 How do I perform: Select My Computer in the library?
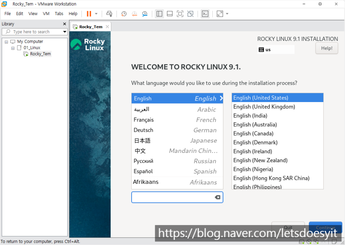[30, 41]
